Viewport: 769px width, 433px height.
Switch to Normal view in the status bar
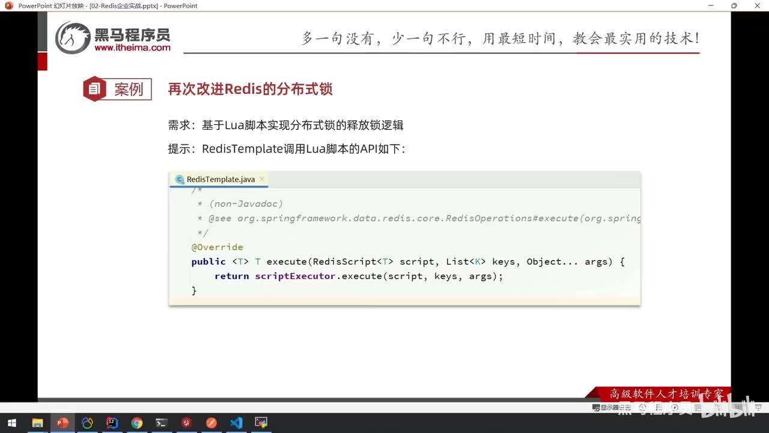coord(698,408)
